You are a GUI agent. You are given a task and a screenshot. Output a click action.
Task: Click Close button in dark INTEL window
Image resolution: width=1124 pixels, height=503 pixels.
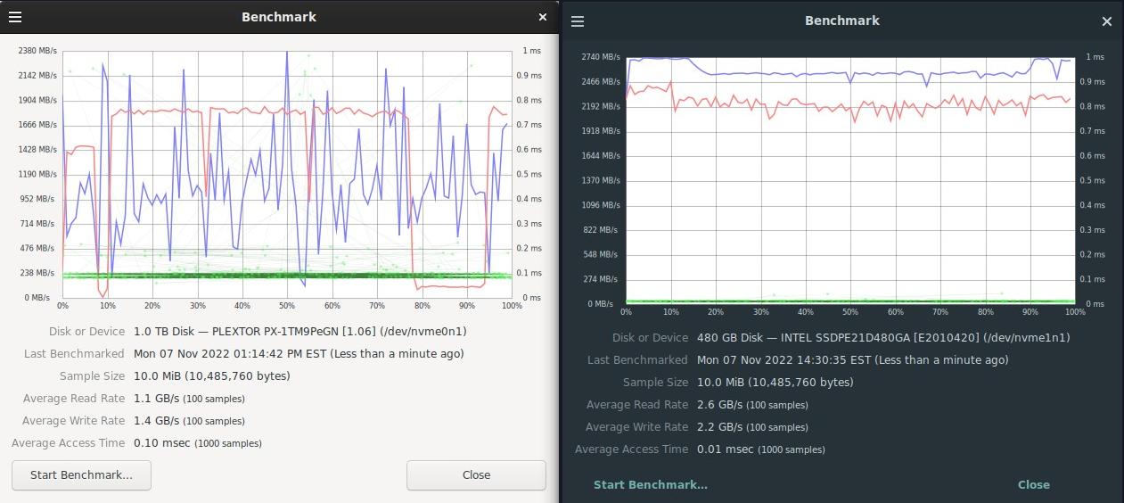1034,485
